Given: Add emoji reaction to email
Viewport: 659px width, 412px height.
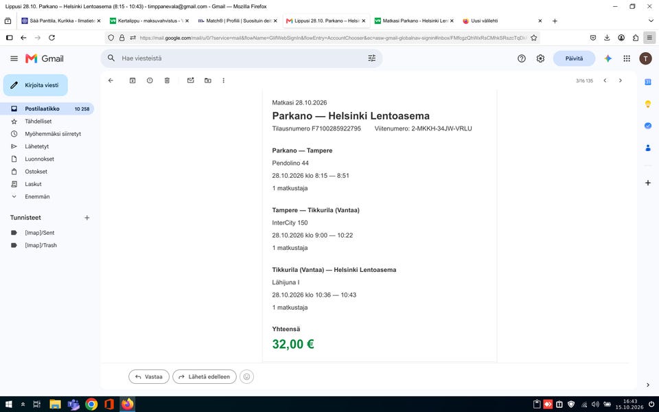Looking at the screenshot, I should click(246, 377).
